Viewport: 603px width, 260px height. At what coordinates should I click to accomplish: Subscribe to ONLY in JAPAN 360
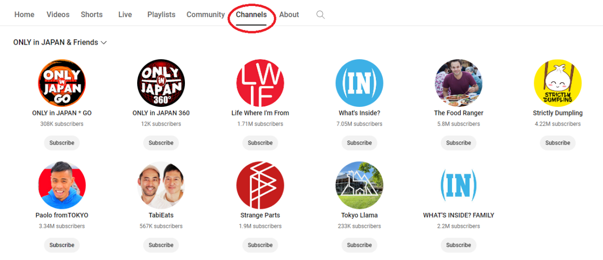(161, 143)
